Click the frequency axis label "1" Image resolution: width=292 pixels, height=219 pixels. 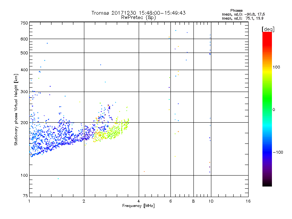point(29,201)
